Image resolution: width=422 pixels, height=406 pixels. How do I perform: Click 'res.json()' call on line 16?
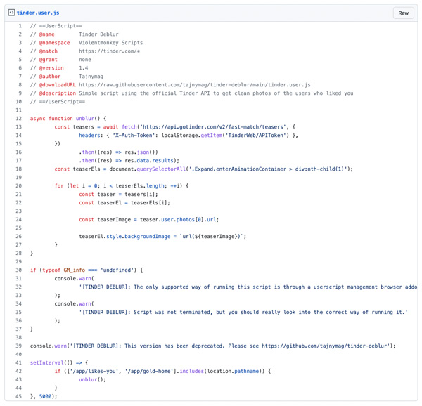click(x=141, y=152)
